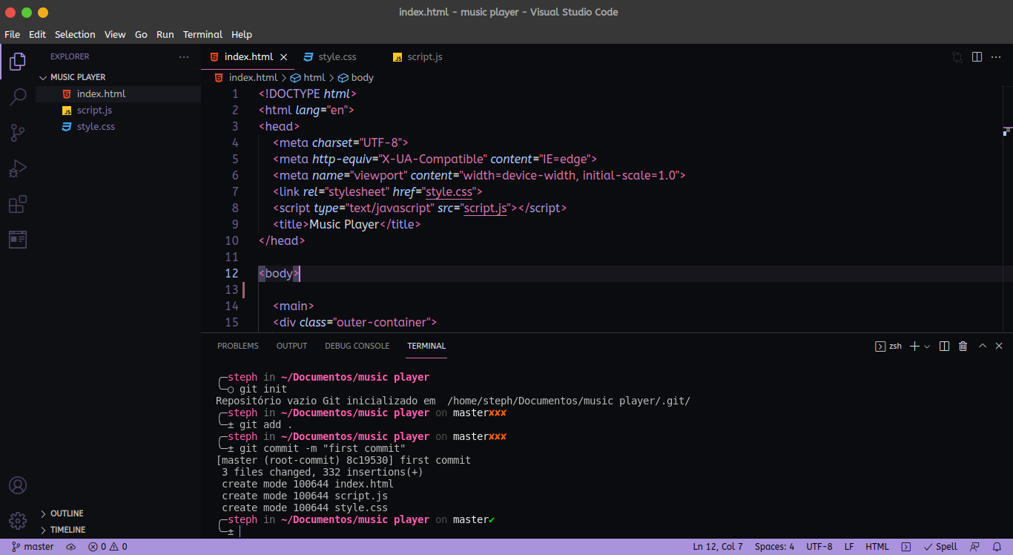The image size is (1013, 555).
Task: Open the Help menu
Action: [x=242, y=34]
